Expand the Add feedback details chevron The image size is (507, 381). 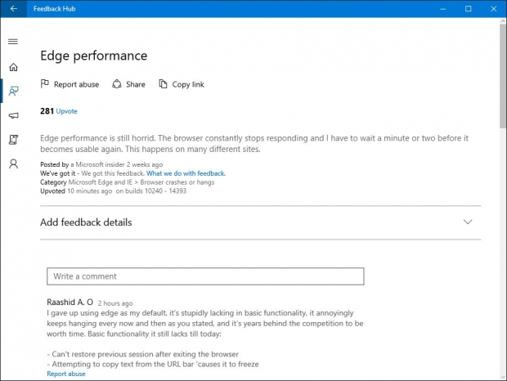tap(468, 222)
